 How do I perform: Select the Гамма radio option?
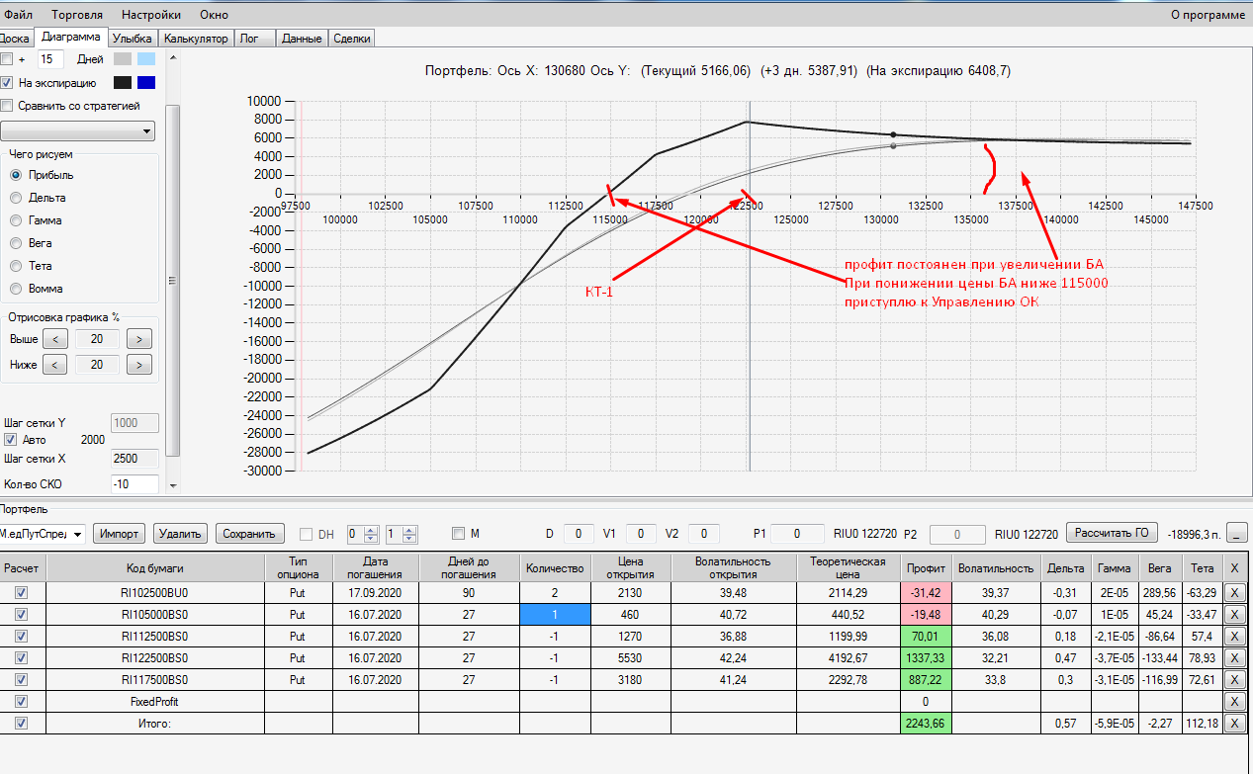[x=16, y=220]
